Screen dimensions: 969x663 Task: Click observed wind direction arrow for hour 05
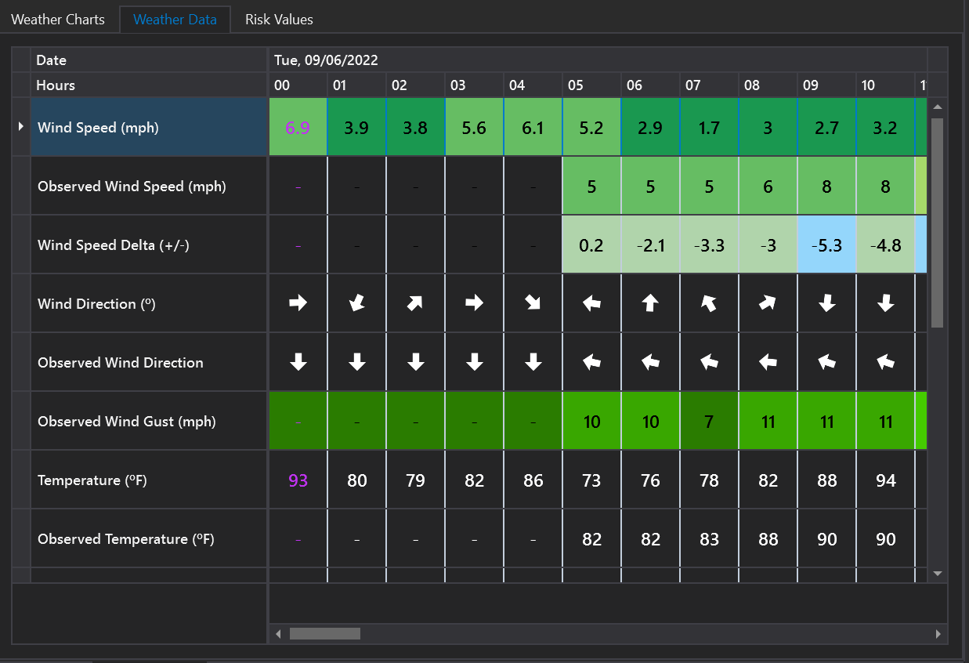point(591,362)
